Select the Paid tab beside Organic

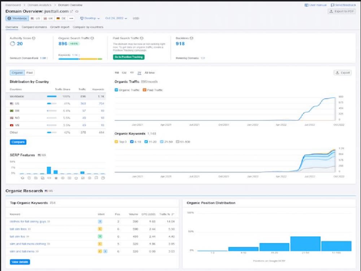click(30, 73)
